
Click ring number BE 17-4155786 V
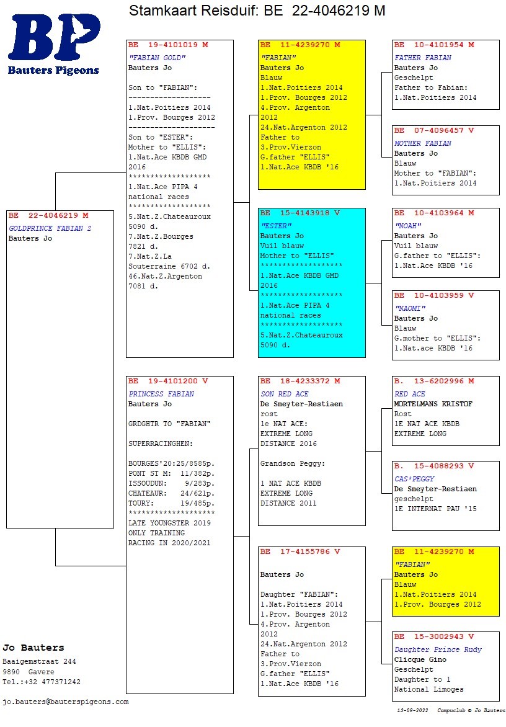tap(300, 551)
